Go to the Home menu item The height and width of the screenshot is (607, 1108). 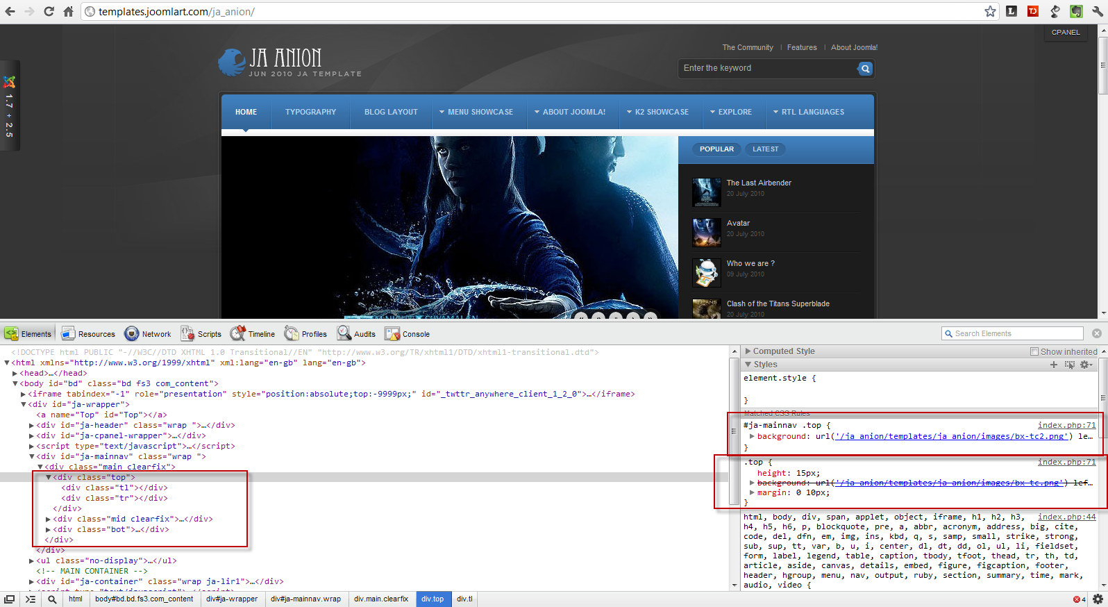click(x=246, y=112)
